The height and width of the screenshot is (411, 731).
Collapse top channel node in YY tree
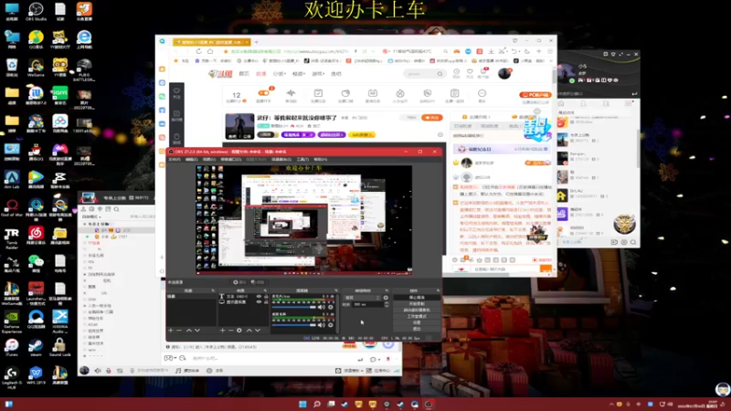pyautogui.click(x=85, y=224)
